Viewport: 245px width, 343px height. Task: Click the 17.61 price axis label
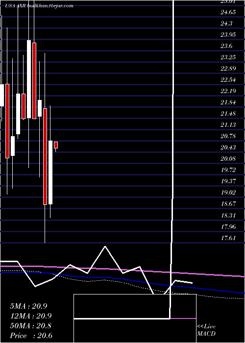(x=228, y=238)
